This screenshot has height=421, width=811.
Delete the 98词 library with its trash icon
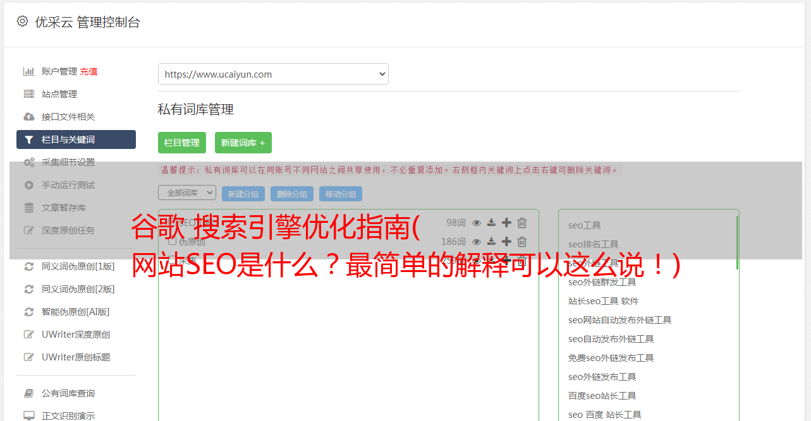pos(522,223)
